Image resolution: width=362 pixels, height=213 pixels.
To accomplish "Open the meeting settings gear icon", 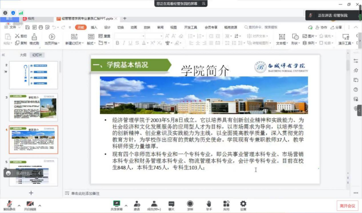I will tap(243, 204).
